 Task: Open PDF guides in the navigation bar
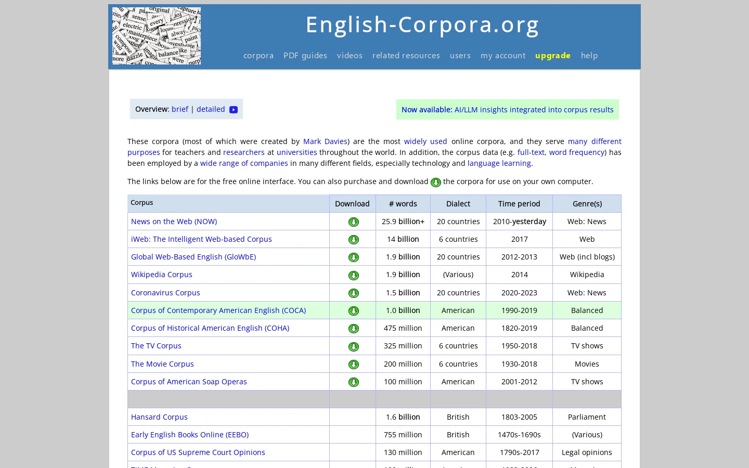(305, 56)
